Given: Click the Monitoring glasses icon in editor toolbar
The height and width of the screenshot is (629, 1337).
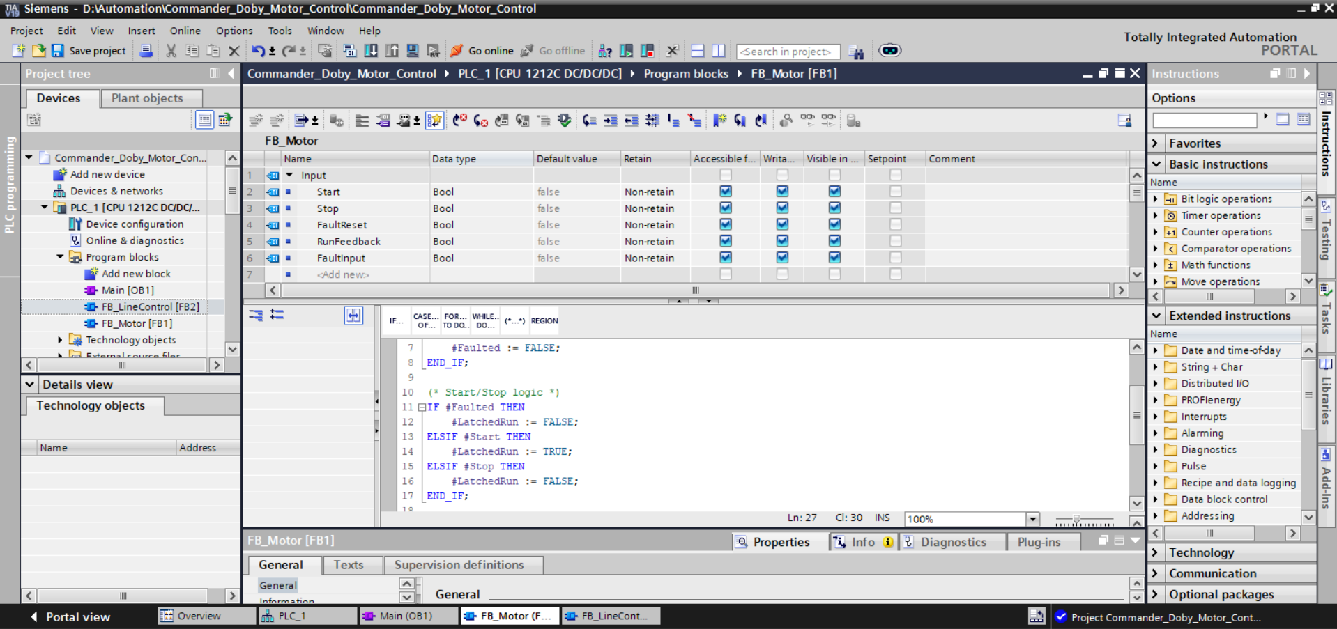Looking at the screenshot, I should pyautogui.click(x=807, y=121).
